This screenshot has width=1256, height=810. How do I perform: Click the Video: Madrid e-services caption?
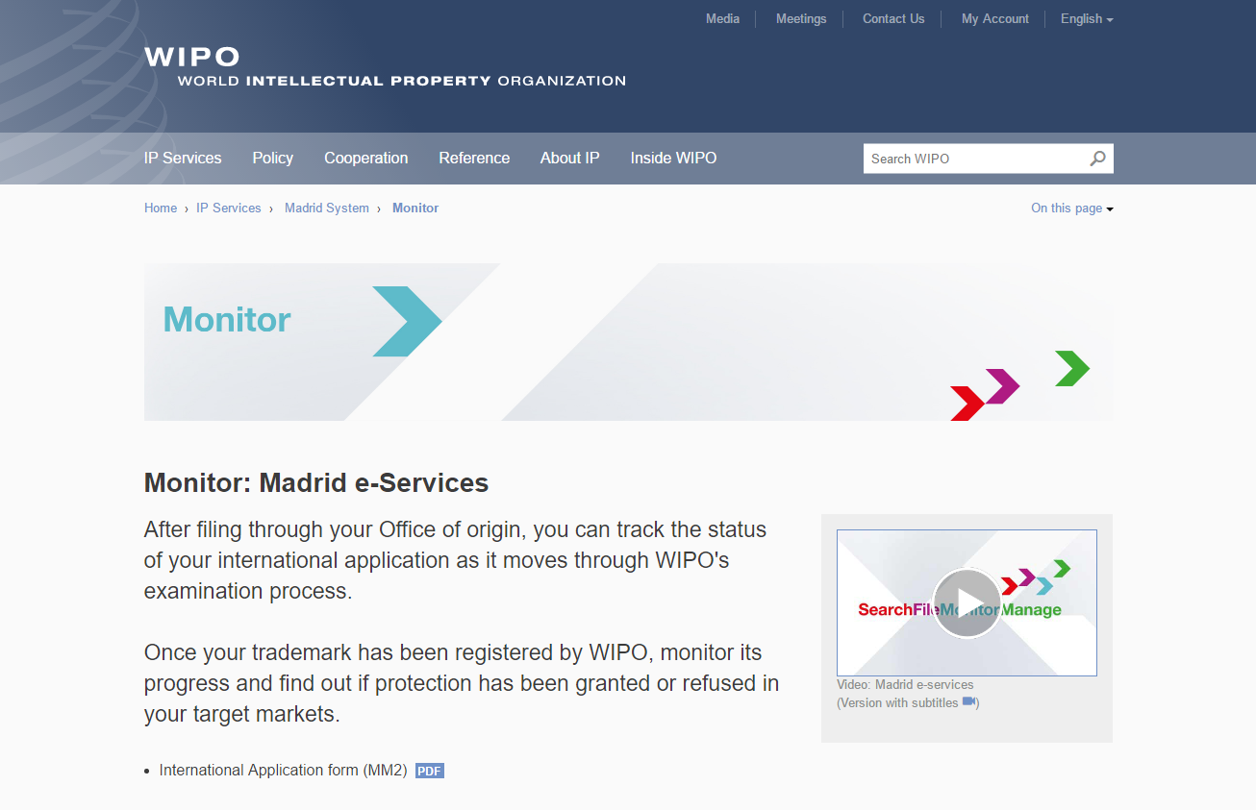tap(905, 685)
